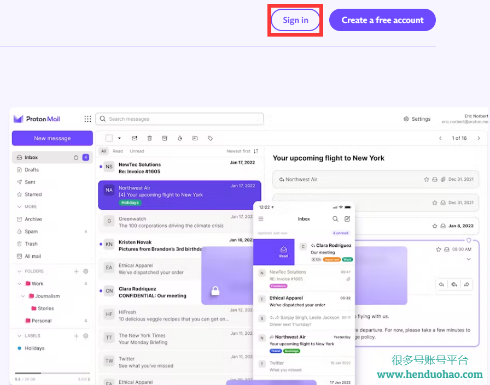This screenshot has width=490, height=385.
Task: Open the Spam folder
Action: [x=52, y=232]
